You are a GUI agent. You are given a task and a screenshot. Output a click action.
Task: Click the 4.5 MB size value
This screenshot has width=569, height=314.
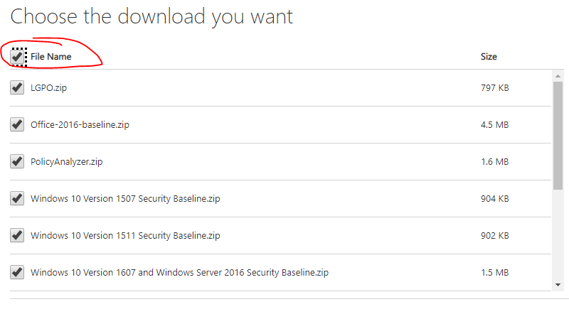click(494, 125)
